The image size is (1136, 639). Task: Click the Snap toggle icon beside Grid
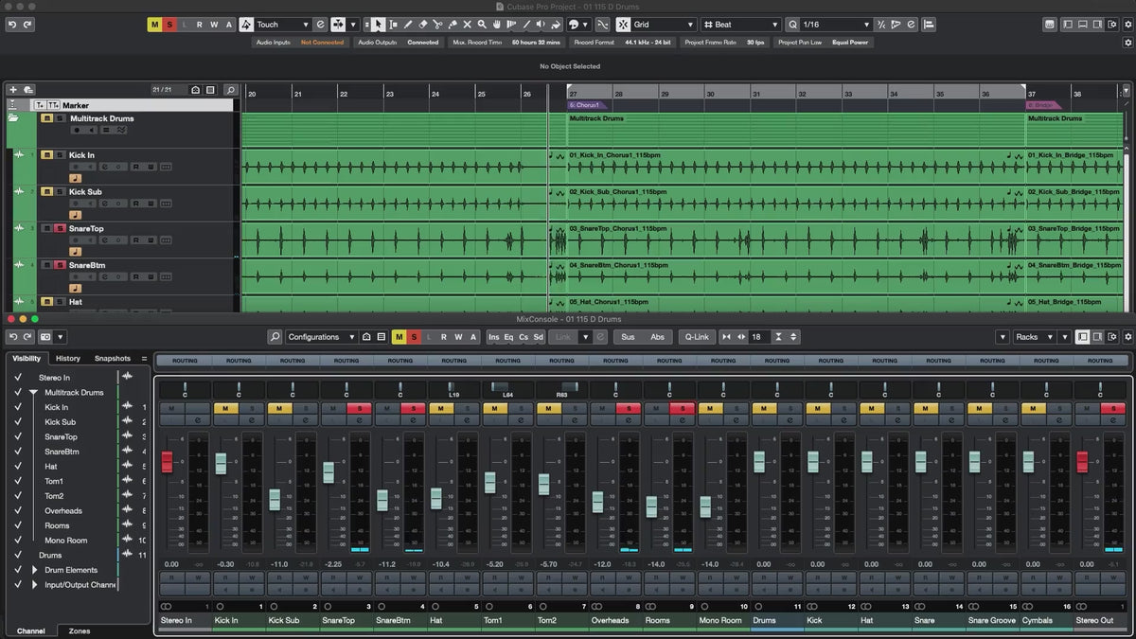coord(623,25)
